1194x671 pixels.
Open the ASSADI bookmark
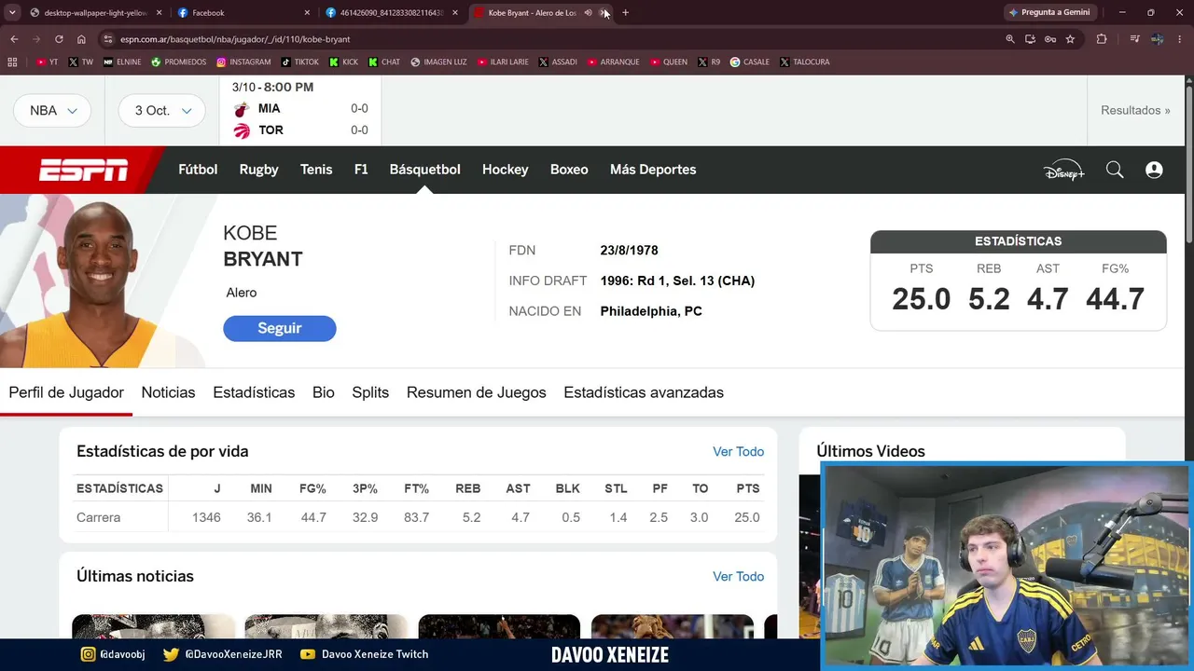[558, 62]
